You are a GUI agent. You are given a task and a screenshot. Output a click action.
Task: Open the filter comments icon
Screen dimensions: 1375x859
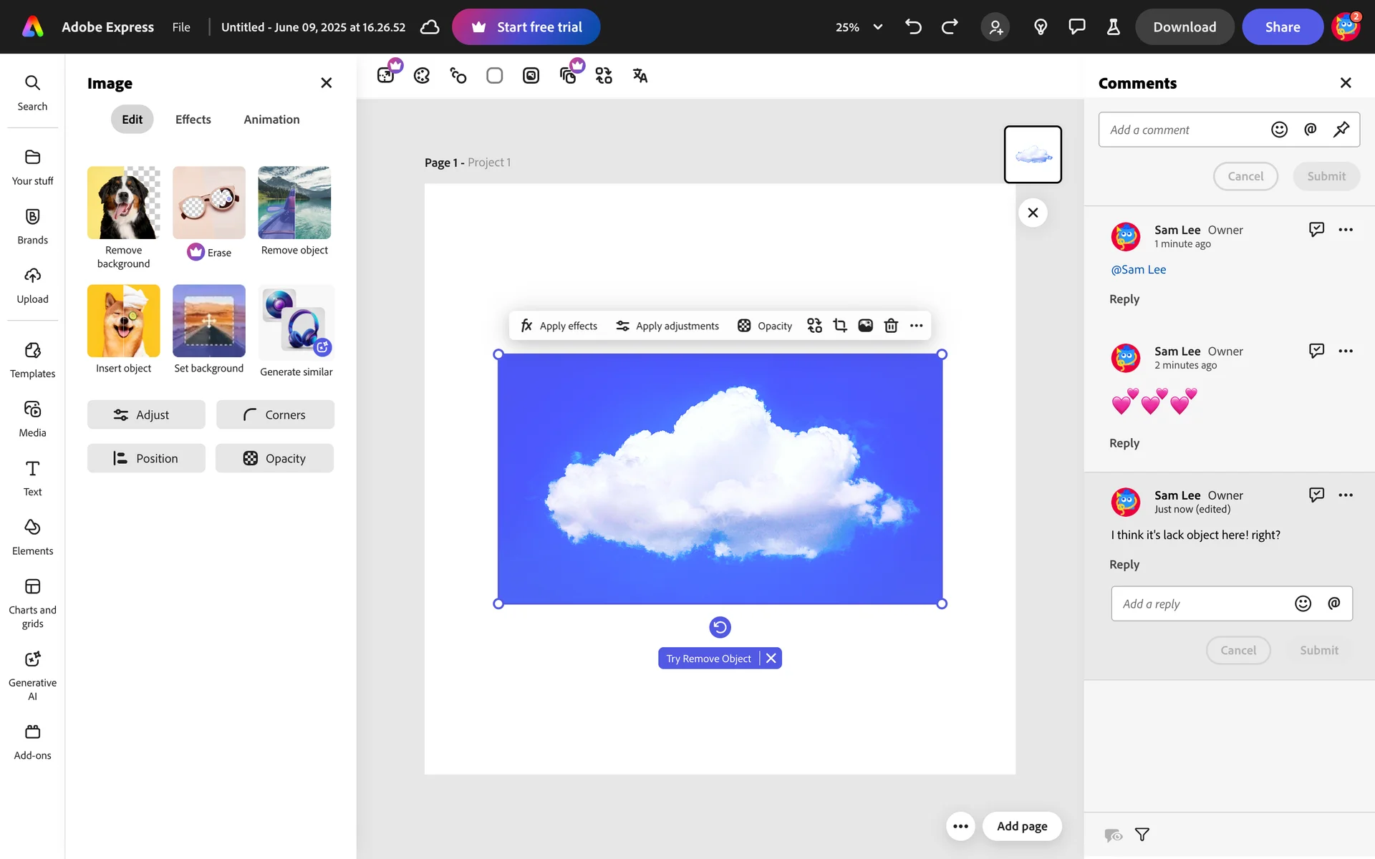(1142, 835)
